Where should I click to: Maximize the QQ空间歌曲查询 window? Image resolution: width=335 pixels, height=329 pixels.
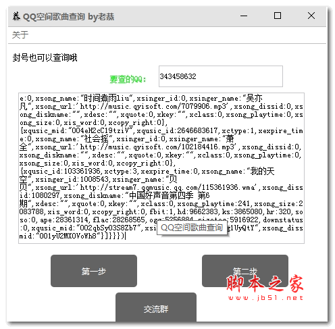pos(278,16)
